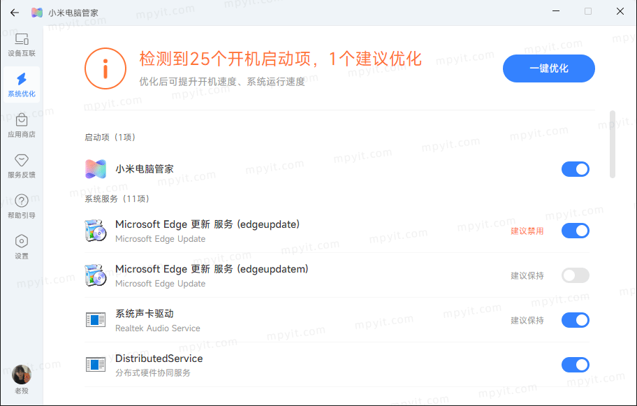The width and height of the screenshot is (637, 406).
Task: Click the 分布式硬件协同服务 subtitle
Action: (x=153, y=372)
